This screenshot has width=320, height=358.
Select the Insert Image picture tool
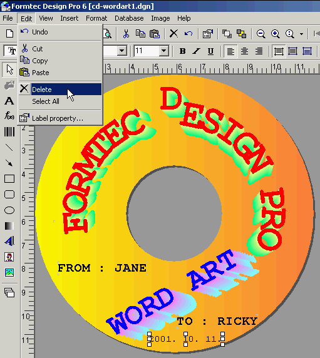pyautogui.click(x=9, y=272)
